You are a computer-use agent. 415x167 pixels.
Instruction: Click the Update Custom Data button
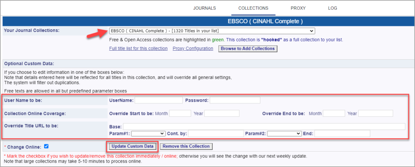point(133,146)
